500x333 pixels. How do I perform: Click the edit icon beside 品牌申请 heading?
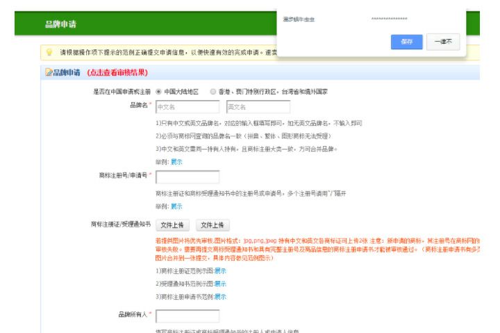coord(49,73)
